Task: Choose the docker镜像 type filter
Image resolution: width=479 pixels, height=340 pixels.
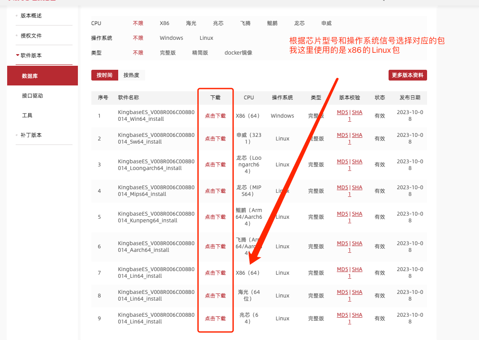Action: click(x=238, y=53)
